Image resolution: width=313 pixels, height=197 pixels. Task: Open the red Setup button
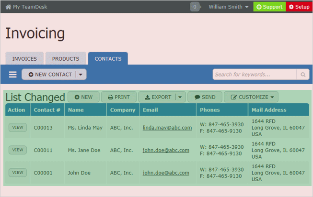[299, 7]
